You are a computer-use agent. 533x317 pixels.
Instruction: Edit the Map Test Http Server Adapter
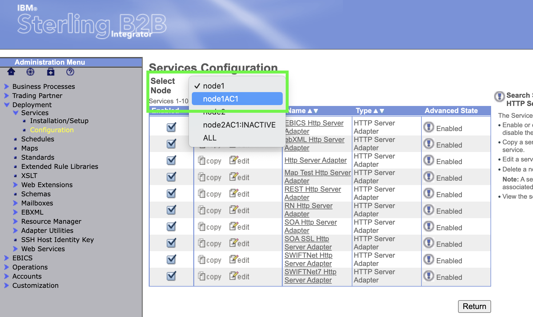click(239, 177)
